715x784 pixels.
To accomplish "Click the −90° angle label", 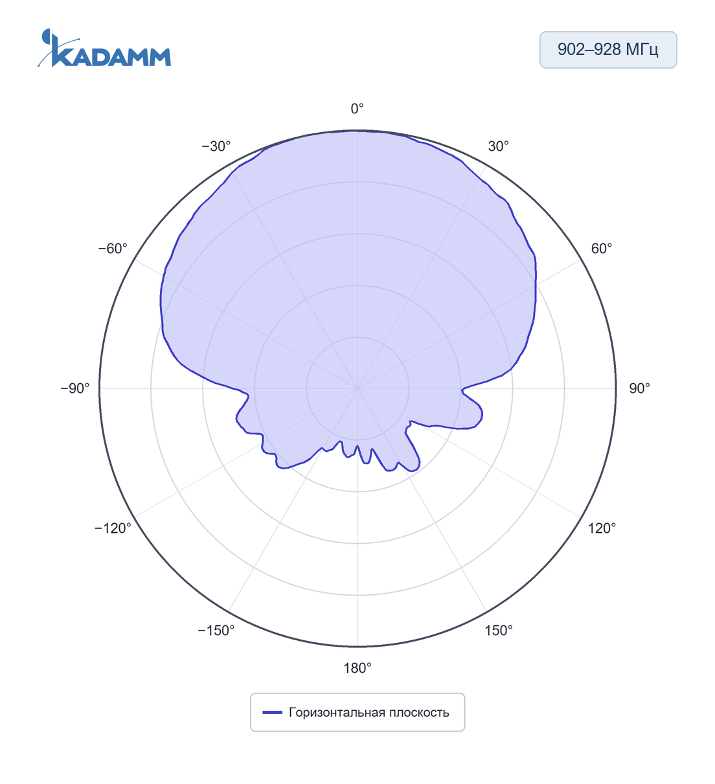I will click(x=75, y=388).
